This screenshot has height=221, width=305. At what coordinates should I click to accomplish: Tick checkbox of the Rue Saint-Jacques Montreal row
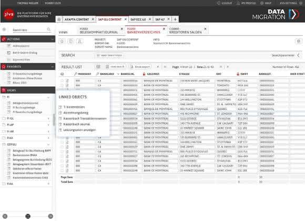(62, 81)
